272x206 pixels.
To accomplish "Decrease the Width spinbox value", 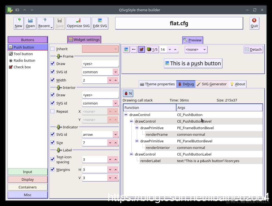I will coord(110,80).
